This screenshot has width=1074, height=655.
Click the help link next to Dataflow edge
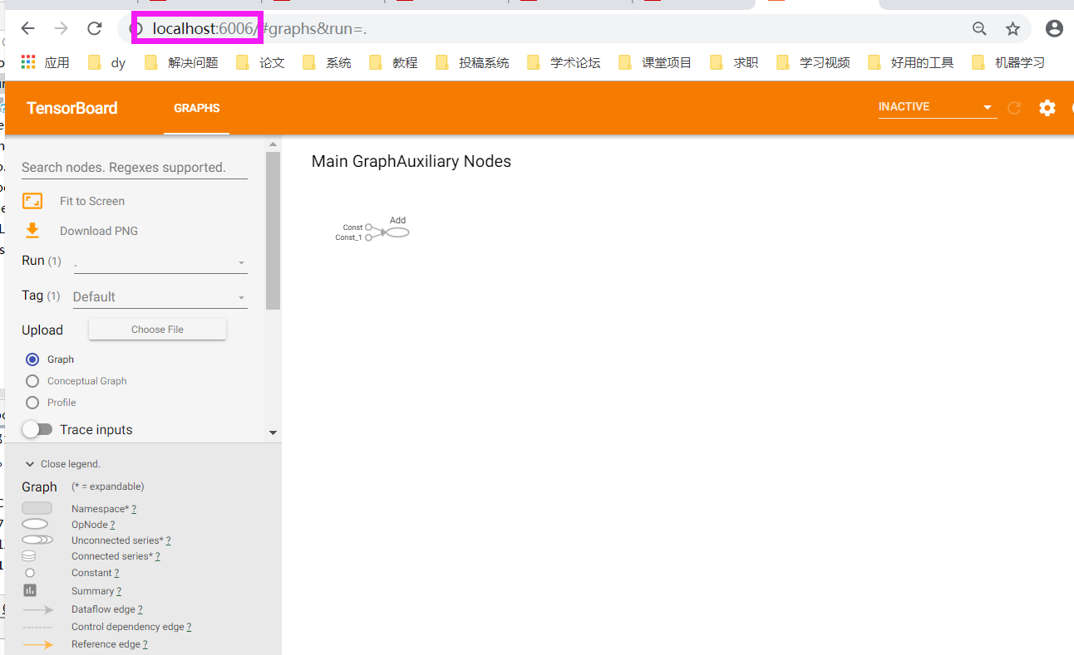[140, 609]
